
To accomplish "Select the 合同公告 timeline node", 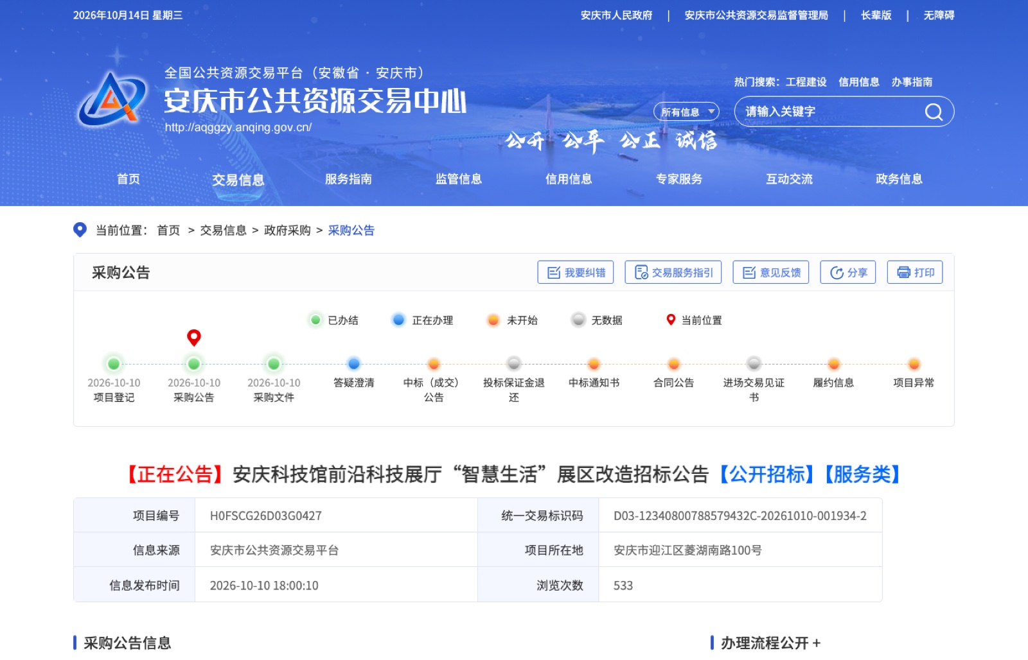I will pyautogui.click(x=674, y=364).
